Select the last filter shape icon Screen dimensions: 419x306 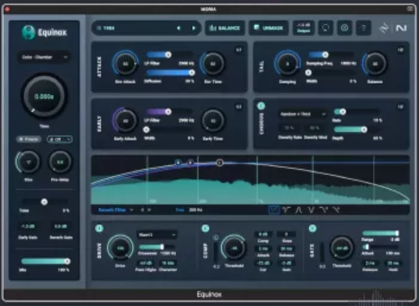[x=336, y=210]
